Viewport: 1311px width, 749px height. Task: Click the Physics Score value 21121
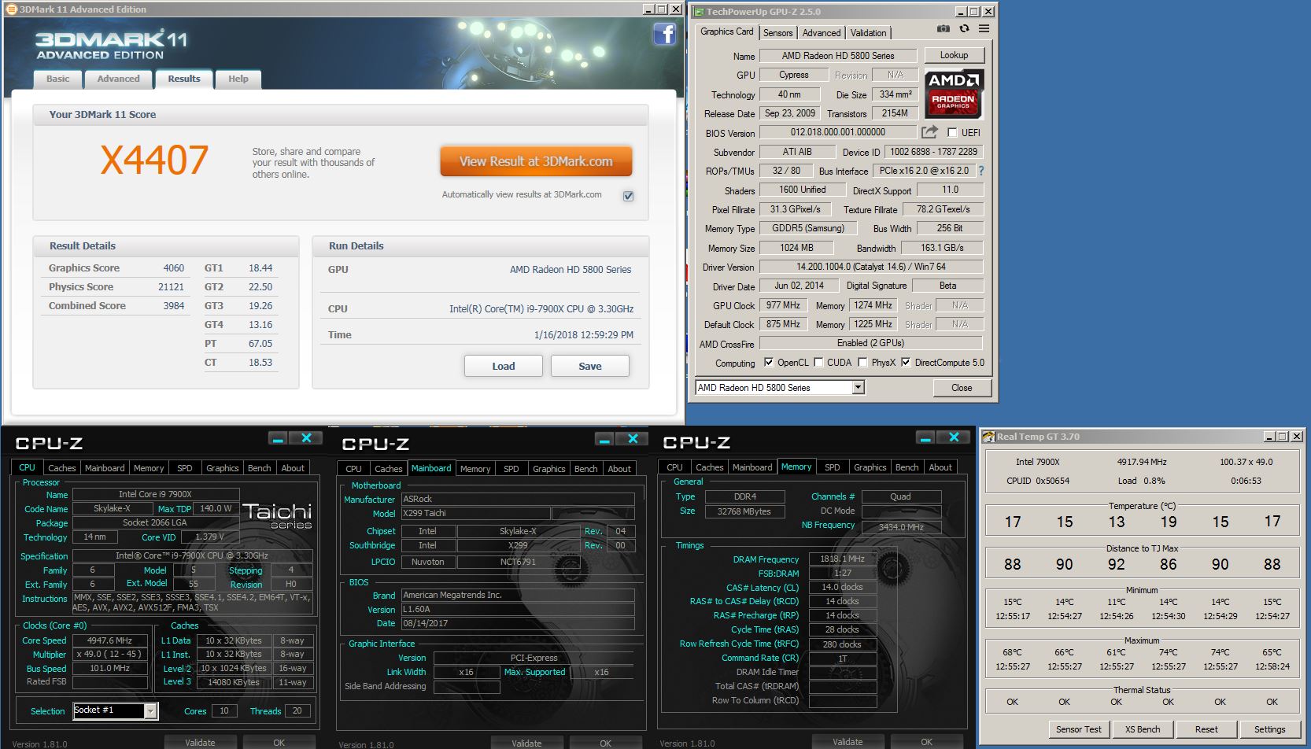pos(171,287)
